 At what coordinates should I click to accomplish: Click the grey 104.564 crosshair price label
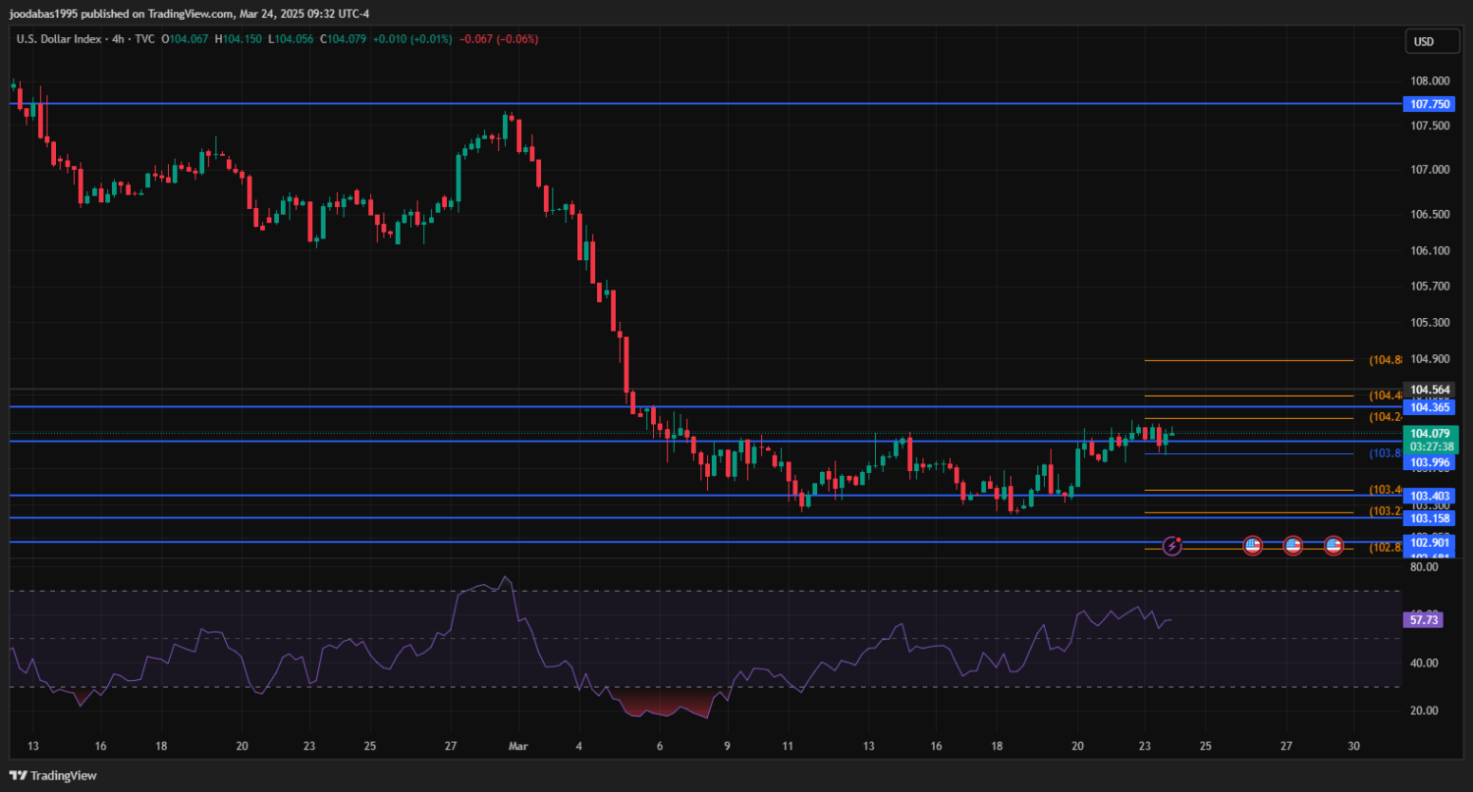click(x=1430, y=390)
